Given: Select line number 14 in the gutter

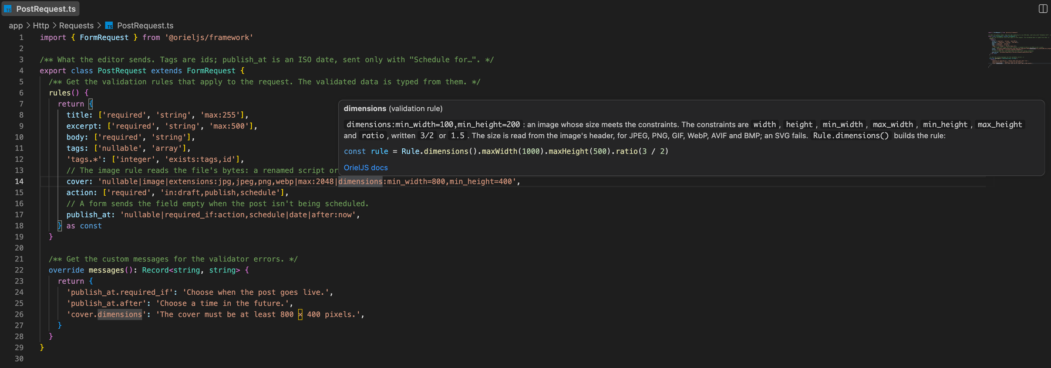Looking at the screenshot, I should 19,182.
